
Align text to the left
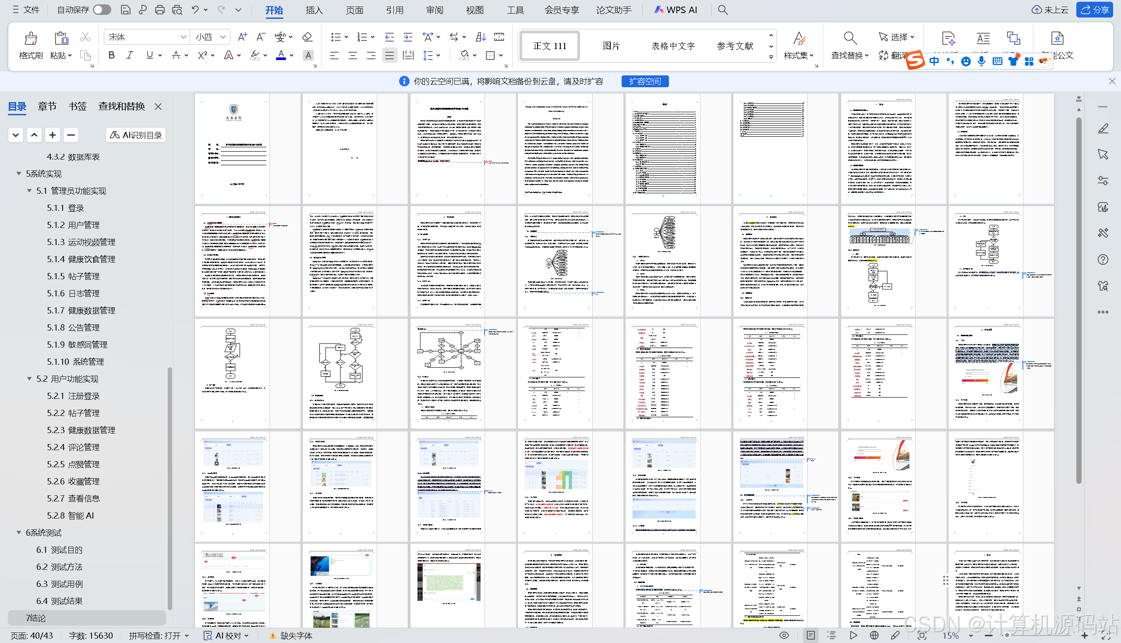334,56
